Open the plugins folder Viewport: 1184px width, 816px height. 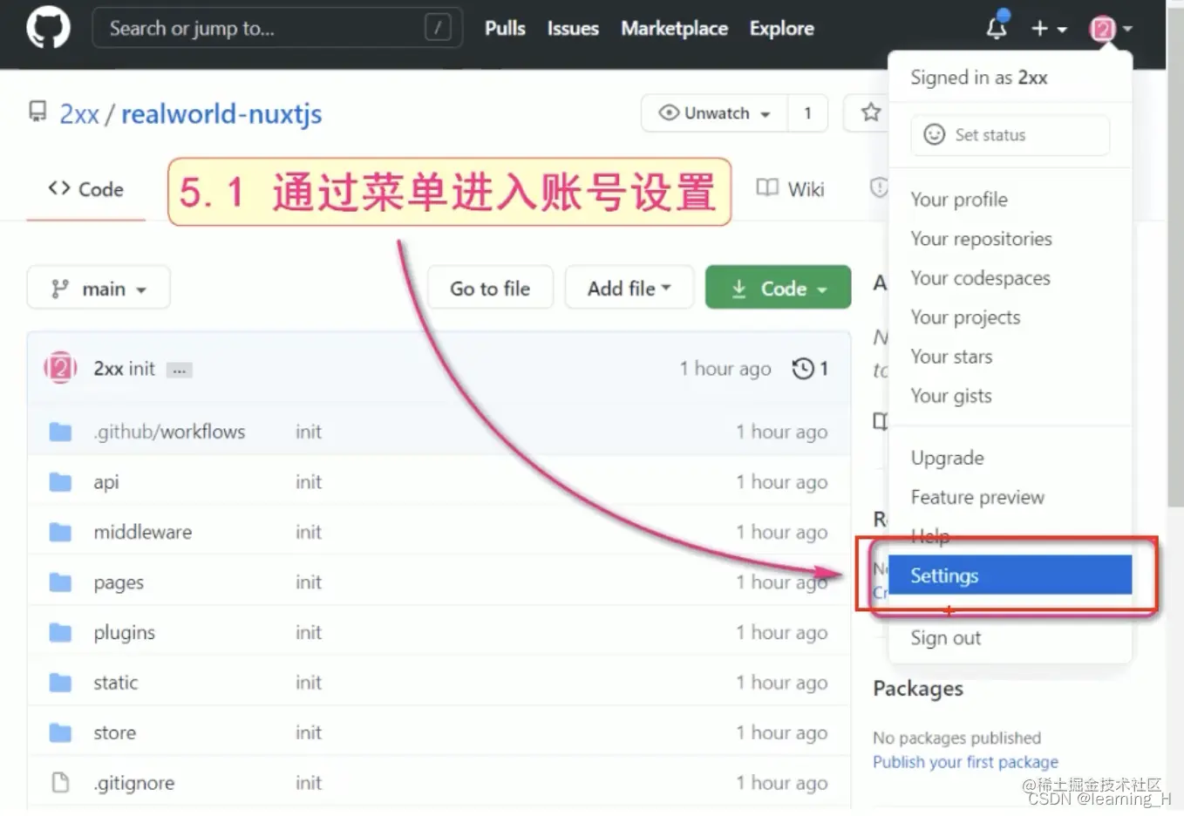tap(124, 633)
